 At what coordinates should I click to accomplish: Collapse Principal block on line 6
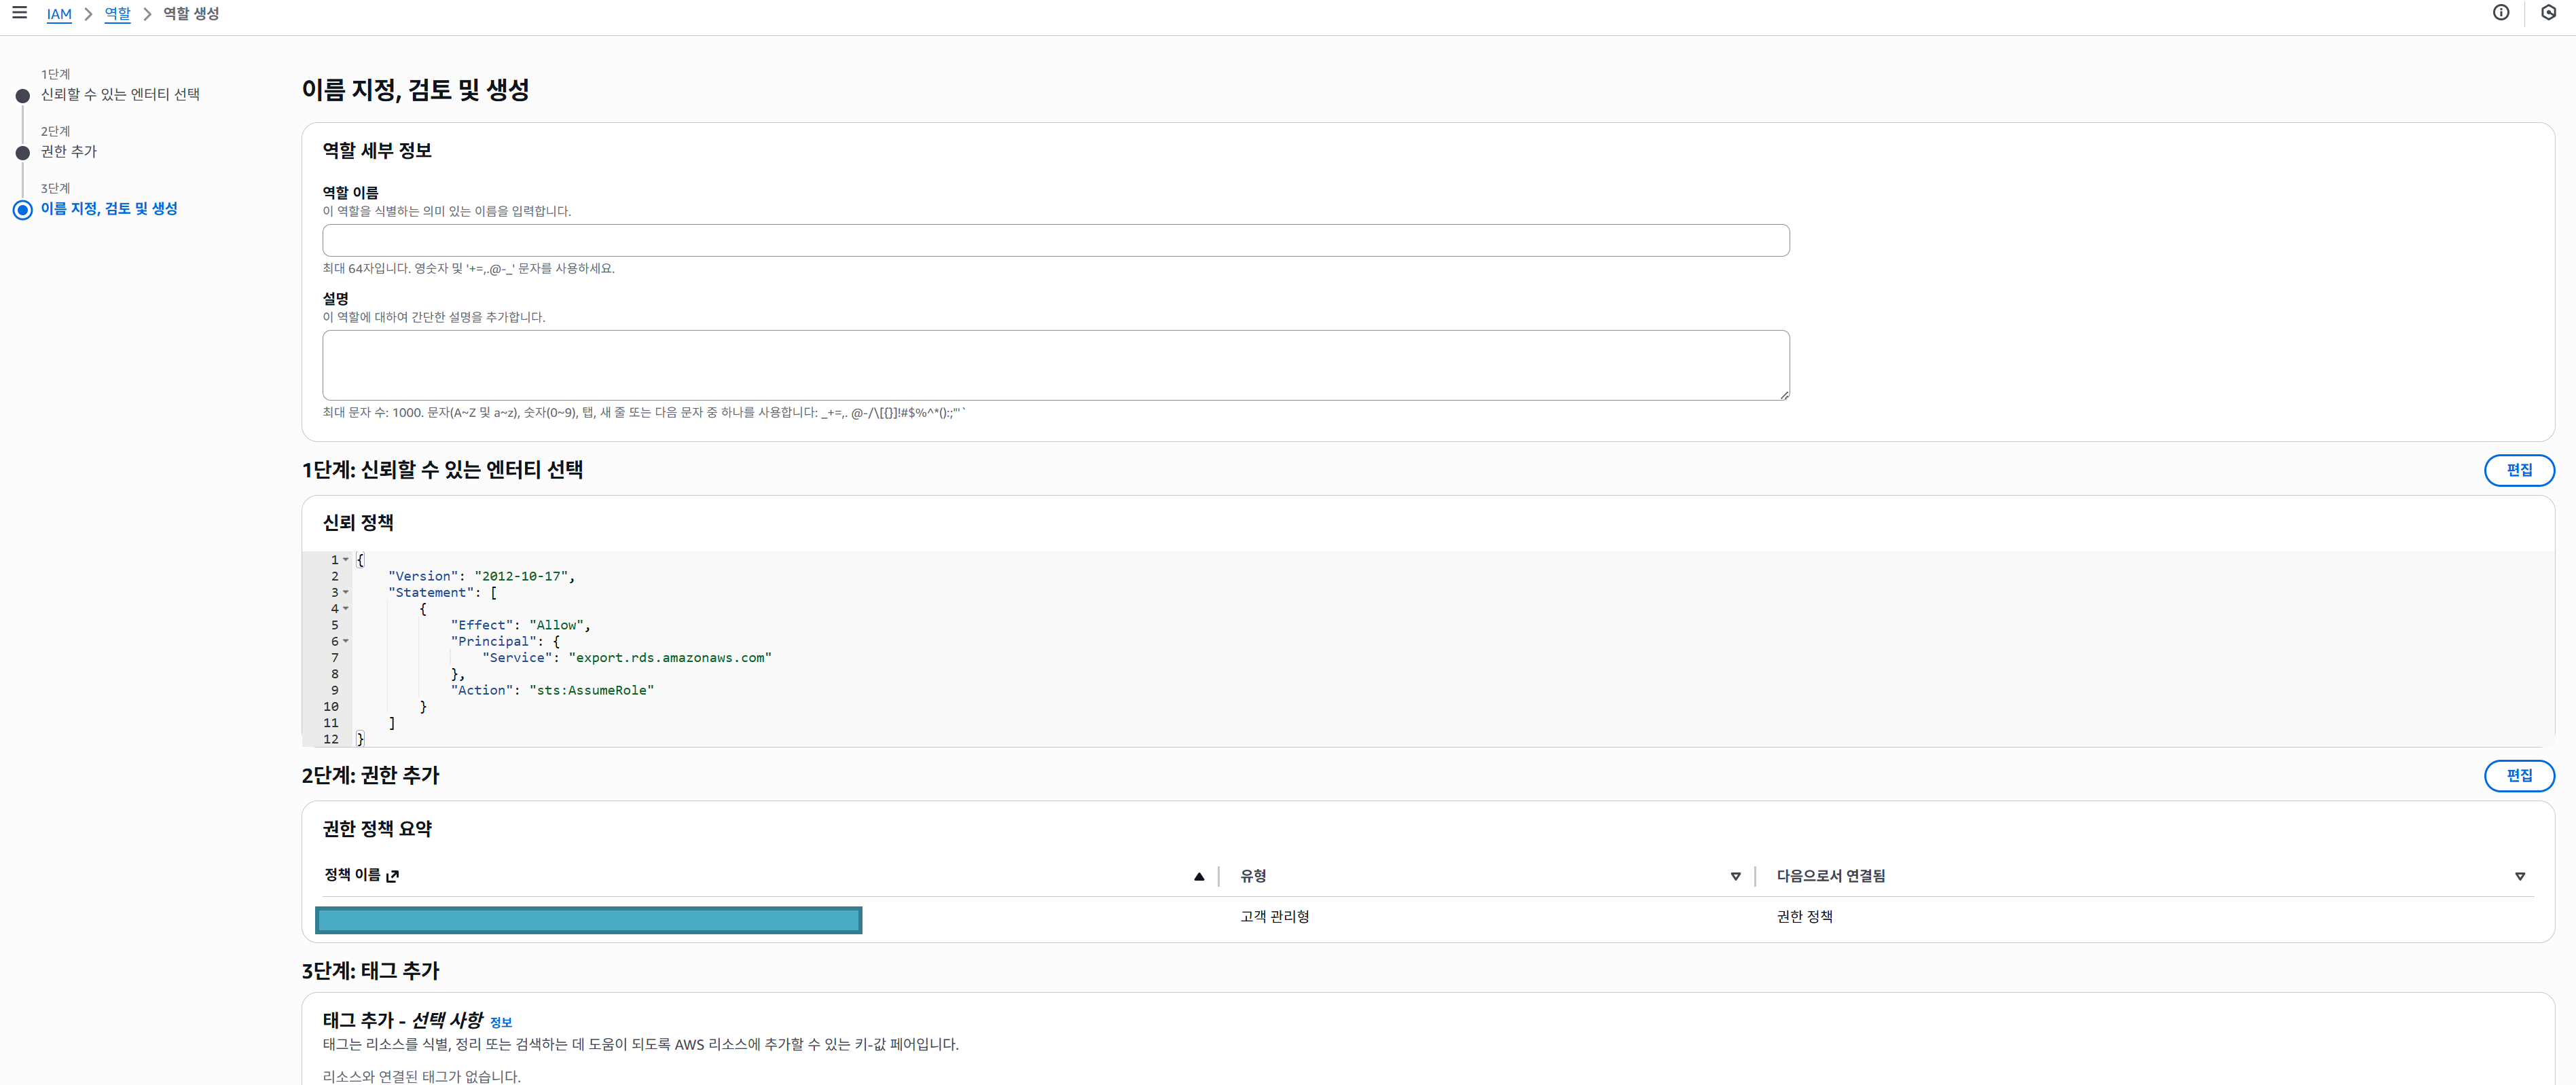(x=346, y=642)
